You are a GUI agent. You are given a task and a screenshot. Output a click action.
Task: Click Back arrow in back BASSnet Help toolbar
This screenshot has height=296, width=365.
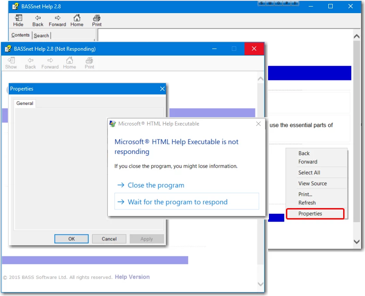[38, 18]
